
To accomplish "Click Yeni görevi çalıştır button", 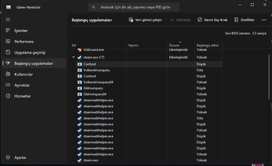I will [145, 20].
